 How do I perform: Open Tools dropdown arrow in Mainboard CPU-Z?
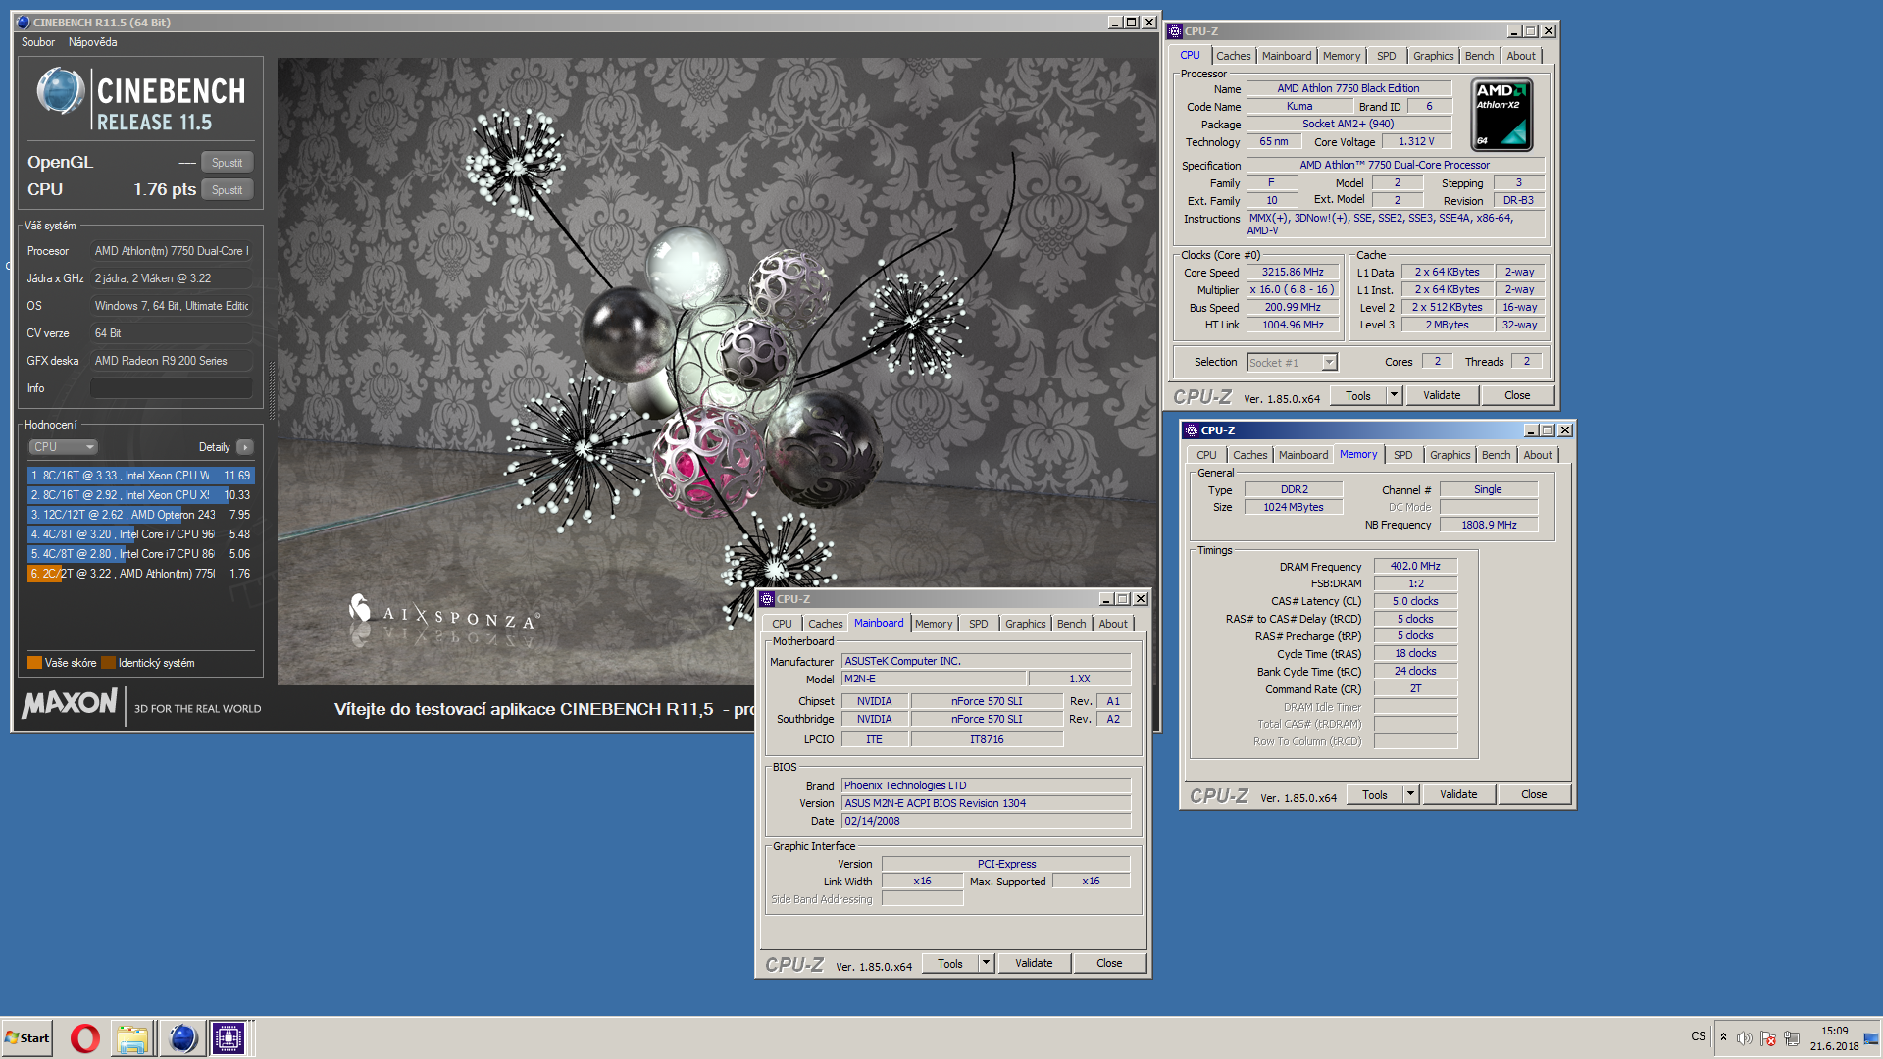pyautogui.click(x=986, y=964)
